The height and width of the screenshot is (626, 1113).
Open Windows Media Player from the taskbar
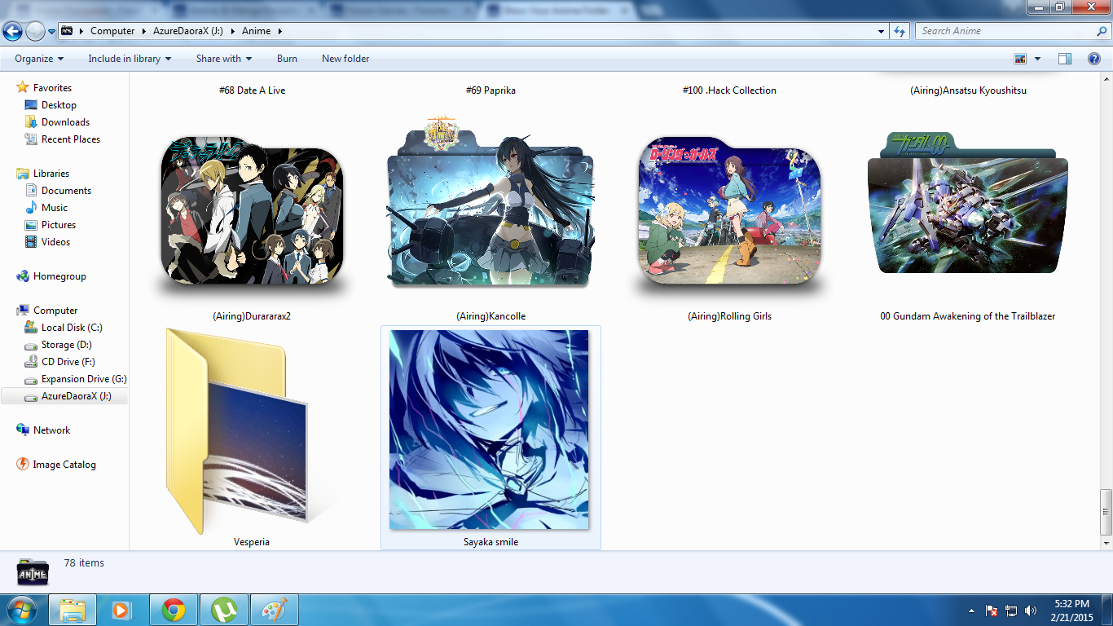click(122, 610)
